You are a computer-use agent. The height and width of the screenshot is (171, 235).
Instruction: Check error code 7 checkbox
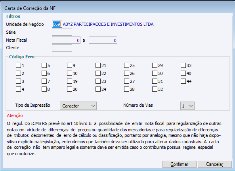44,81
